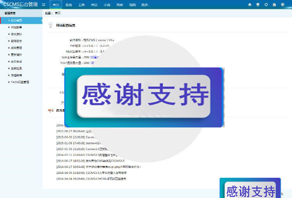The image size is (292, 198).
Task: Click the circular refresh arrows icon
Action: [x=266, y=5]
